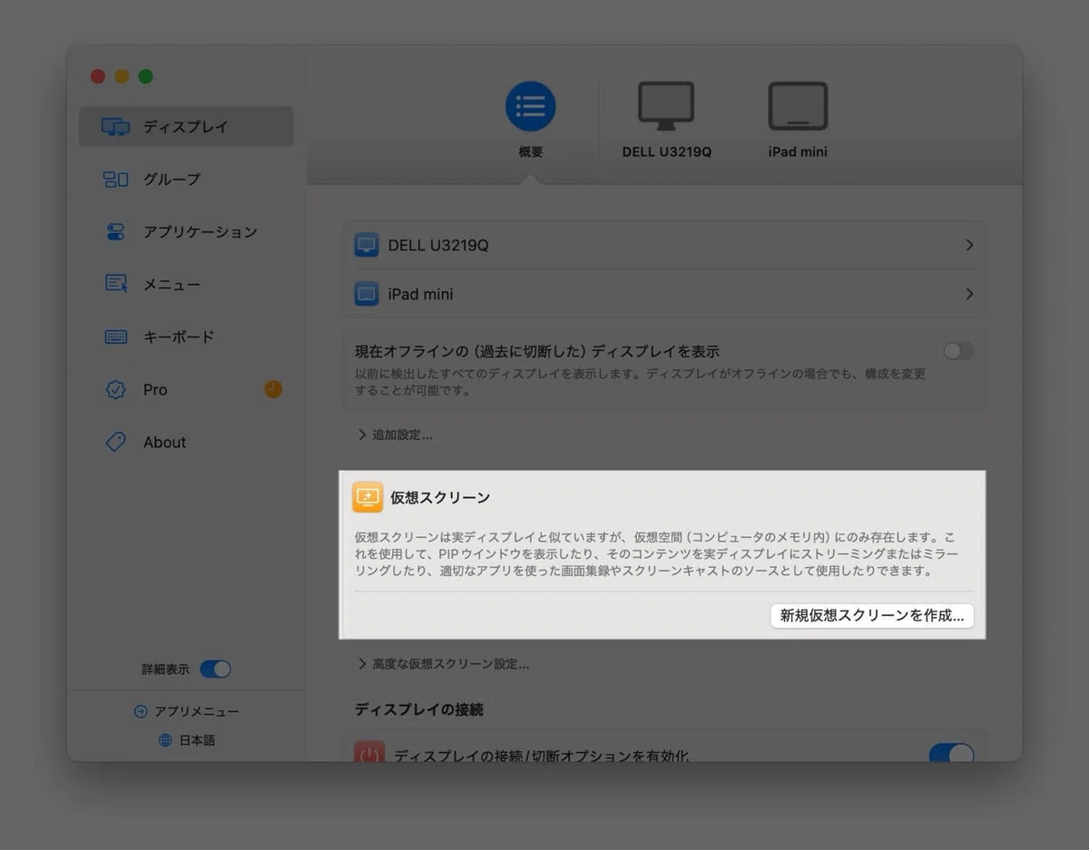Viewport: 1089px width, 850px height.
Task: Click the 仮想スクリーン heading text
Action: coord(440,497)
